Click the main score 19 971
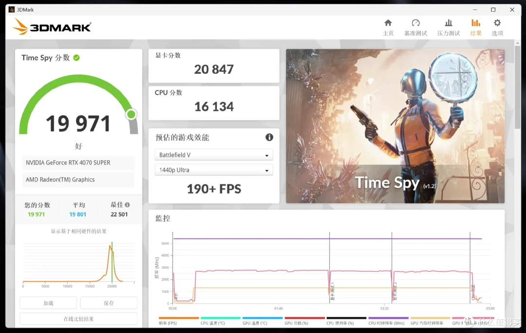The width and height of the screenshot is (526, 333). pyautogui.click(x=78, y=123)
